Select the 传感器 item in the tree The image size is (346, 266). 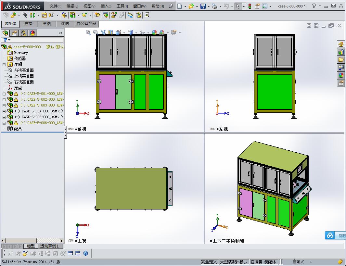[19, 58]
